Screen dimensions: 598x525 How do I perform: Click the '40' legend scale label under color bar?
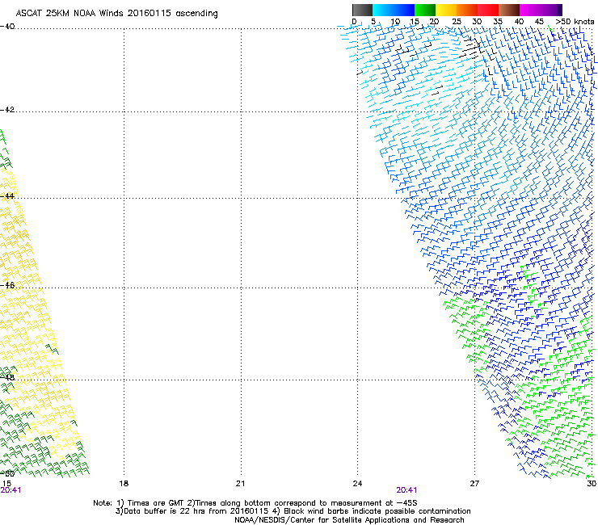coord(519,22)
